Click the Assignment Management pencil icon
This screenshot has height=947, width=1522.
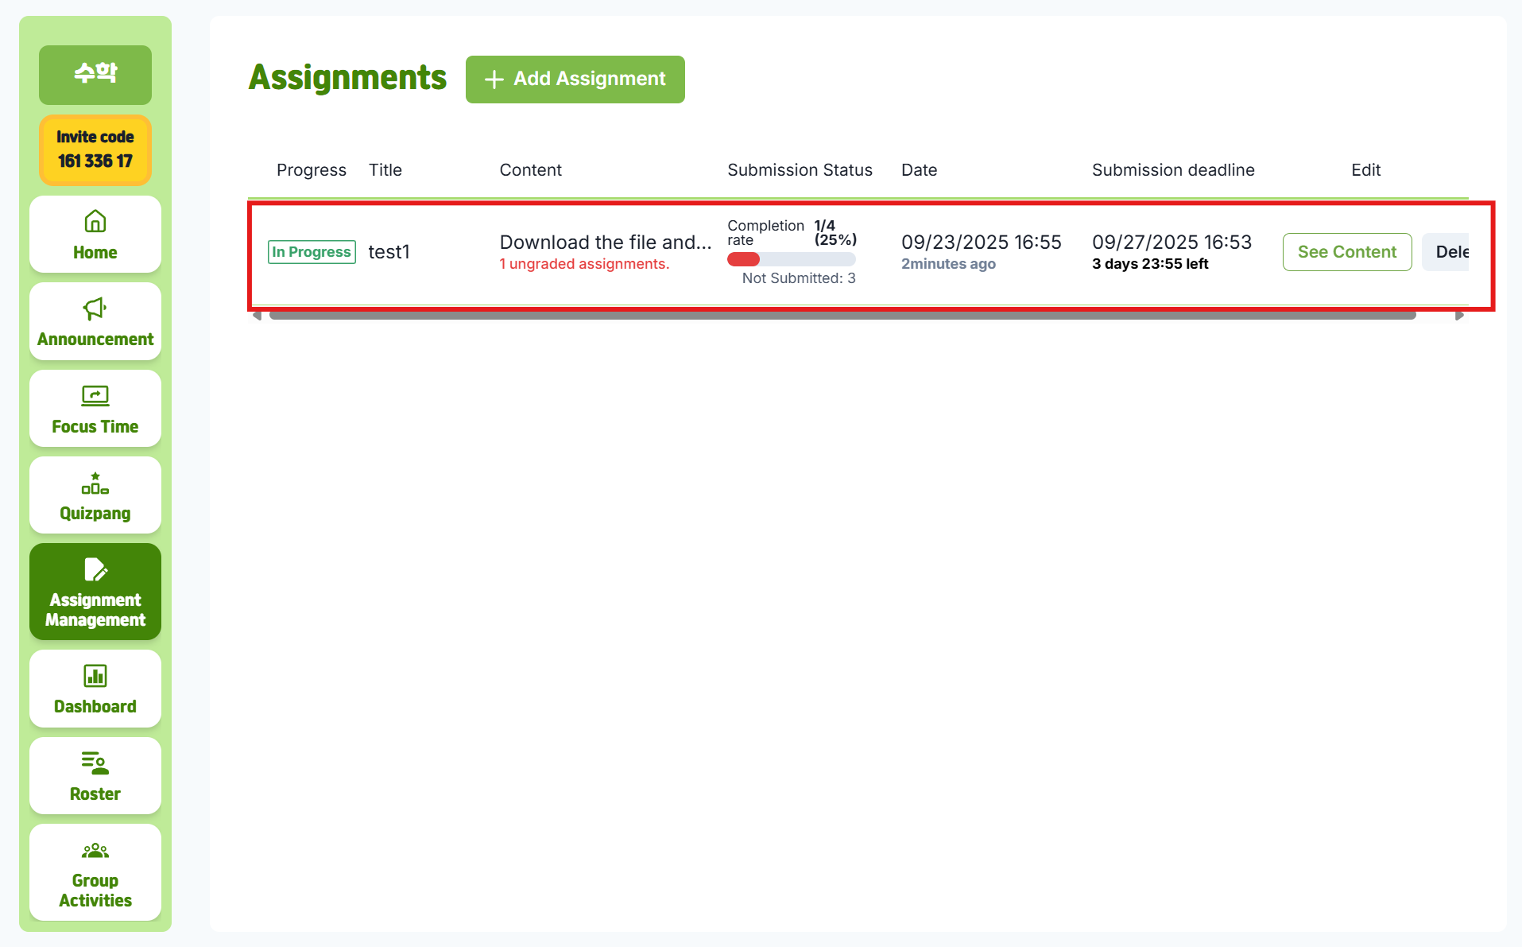[95, 569]
